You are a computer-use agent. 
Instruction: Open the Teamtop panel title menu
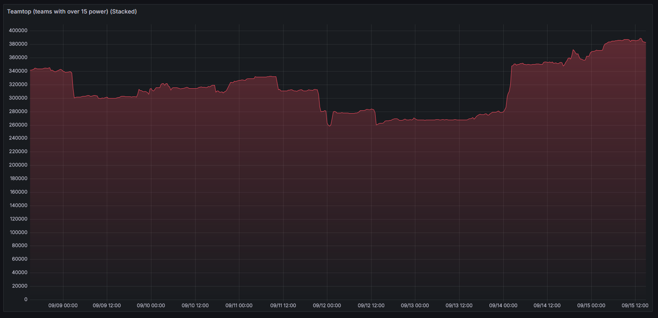click(x=72, y=11)
